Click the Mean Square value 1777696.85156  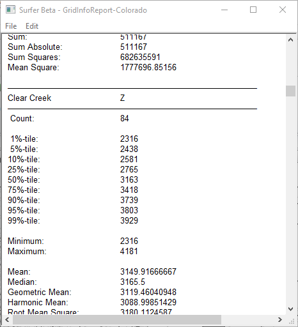coord(148,67)
